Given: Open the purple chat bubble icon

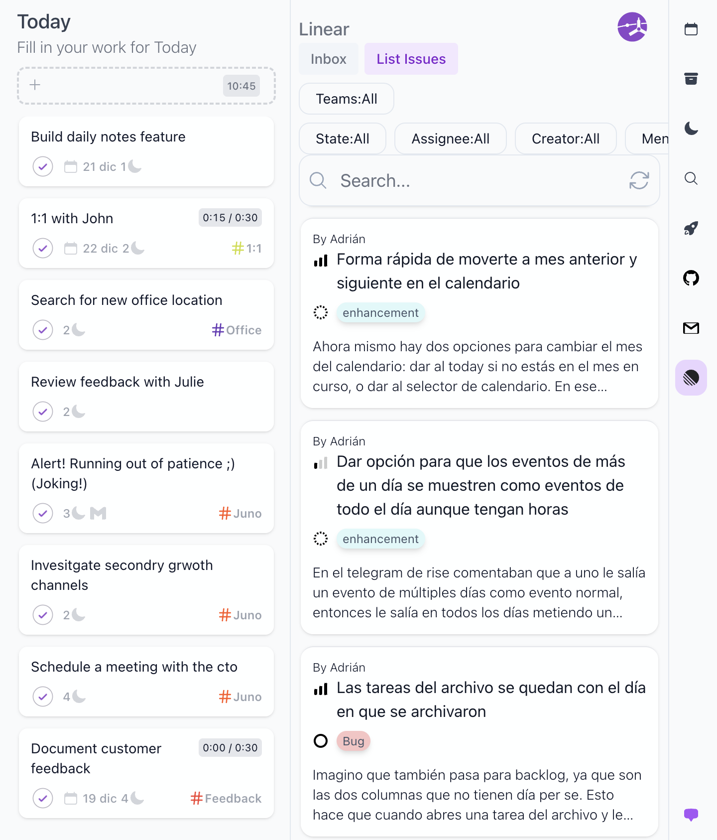Looking at the screenshot, I should (x=691, y=815).
